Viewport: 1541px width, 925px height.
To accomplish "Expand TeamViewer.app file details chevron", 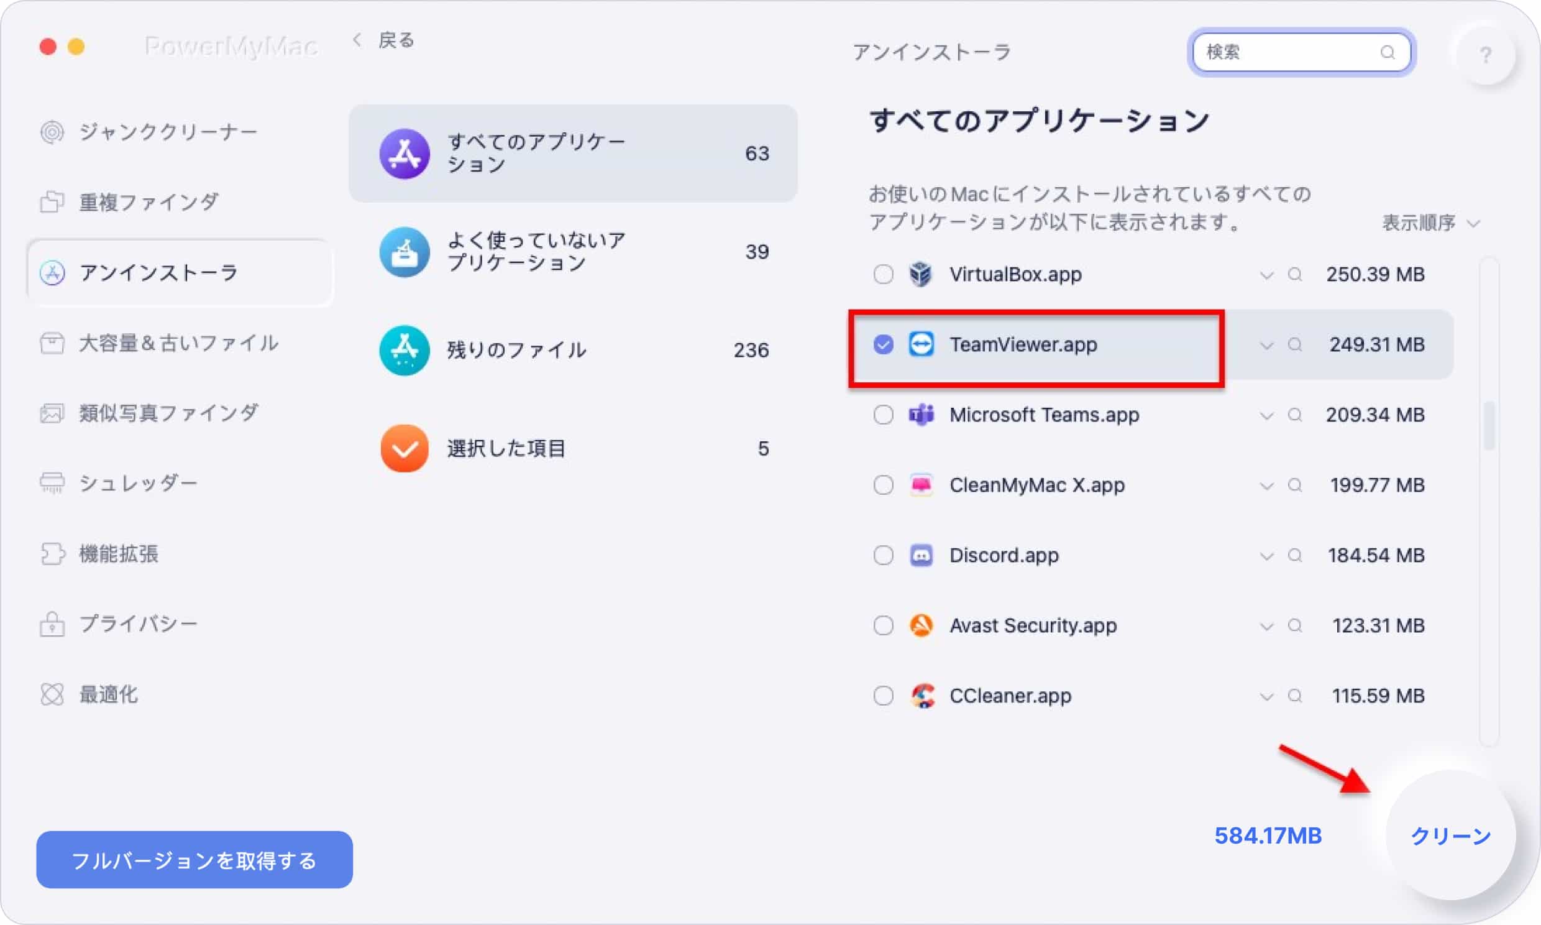I will [1266, 345].
